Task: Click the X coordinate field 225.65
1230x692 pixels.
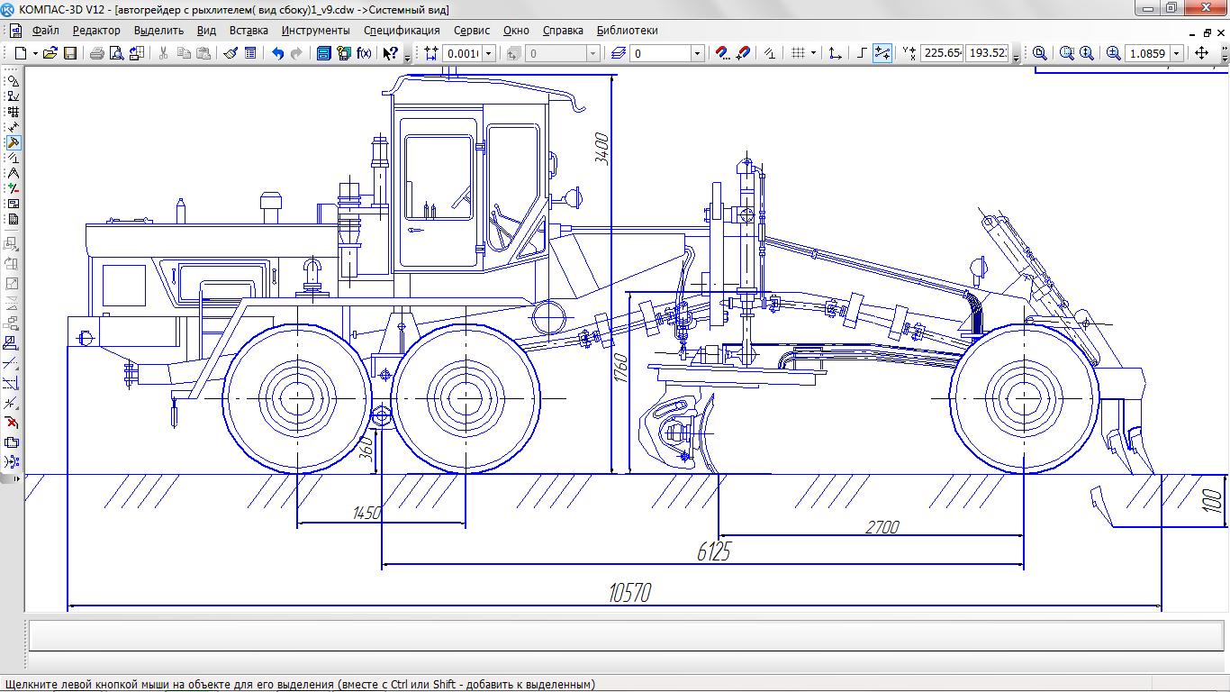Action: pos(942,53)
